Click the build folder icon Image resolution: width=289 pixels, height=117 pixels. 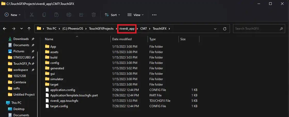point(47,57)
